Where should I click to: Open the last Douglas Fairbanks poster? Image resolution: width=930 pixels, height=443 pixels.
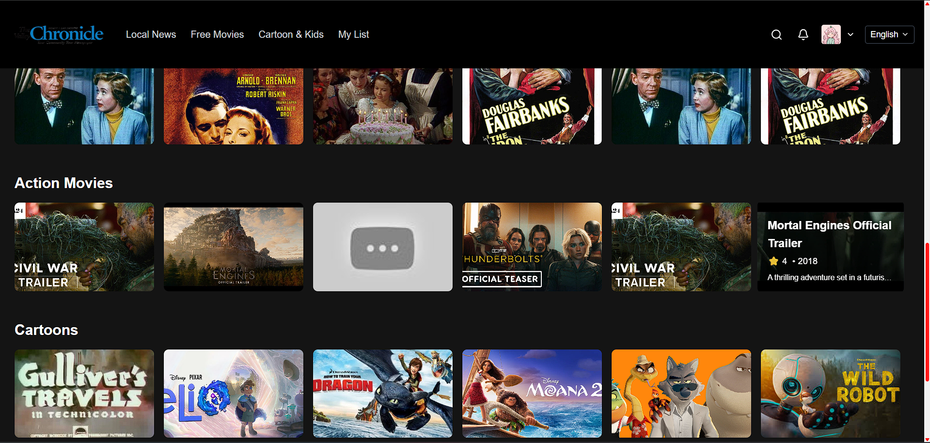(831, 106)
